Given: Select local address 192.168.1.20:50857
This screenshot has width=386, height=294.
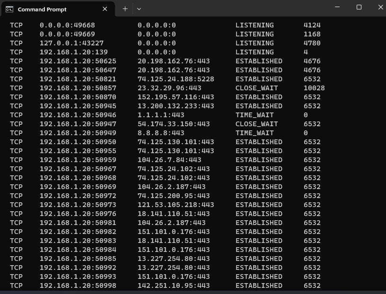Looking at the screenshot, I should (x=78, y=88).
